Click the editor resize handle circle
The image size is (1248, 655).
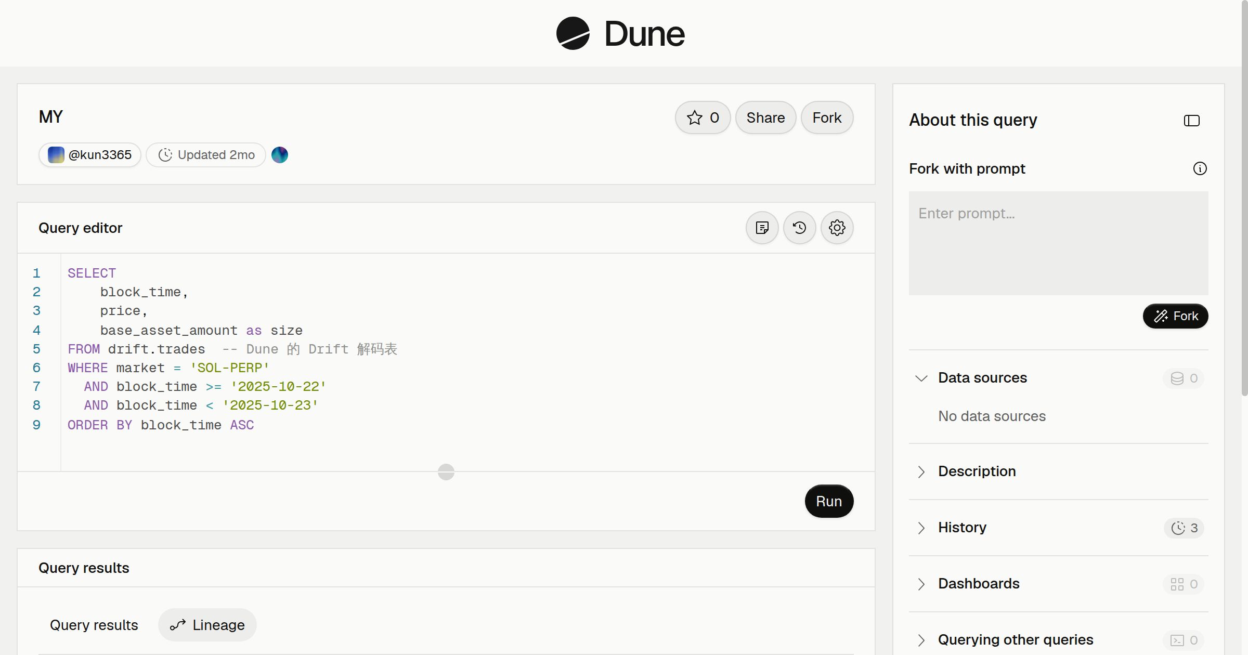(446, 472)
